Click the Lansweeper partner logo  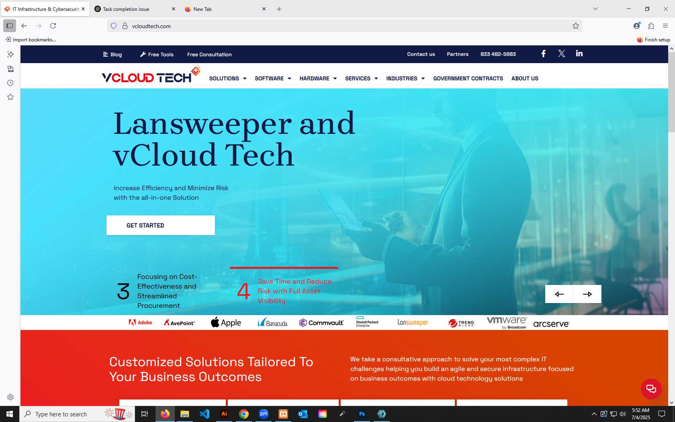(413, 322)
